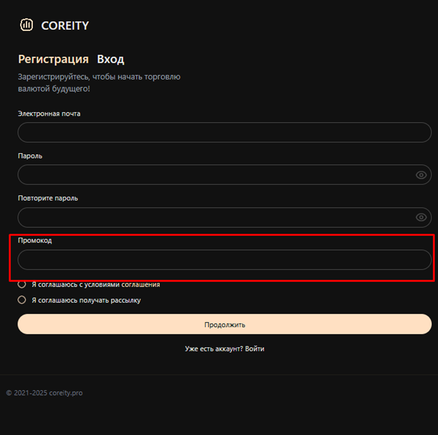The height and width of the screenshot is (435, 438).
Task: Click the Coreity logo icon
Action: click(x=27, y=25)
